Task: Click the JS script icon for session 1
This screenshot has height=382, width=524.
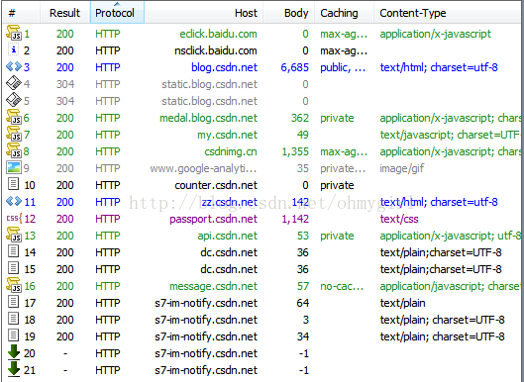Action: tap(14, 33)
